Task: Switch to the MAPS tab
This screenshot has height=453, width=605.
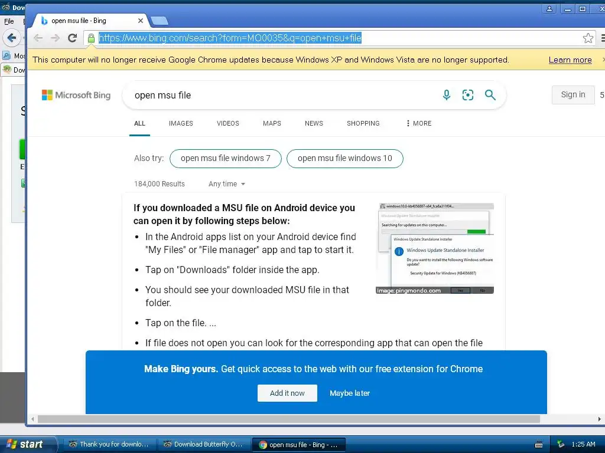Action: 272,123
